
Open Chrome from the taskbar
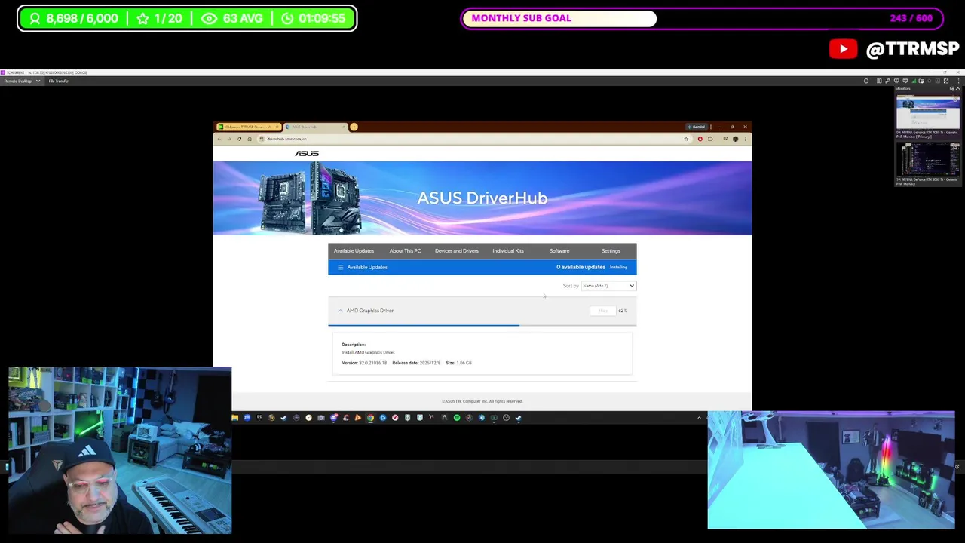370,418
